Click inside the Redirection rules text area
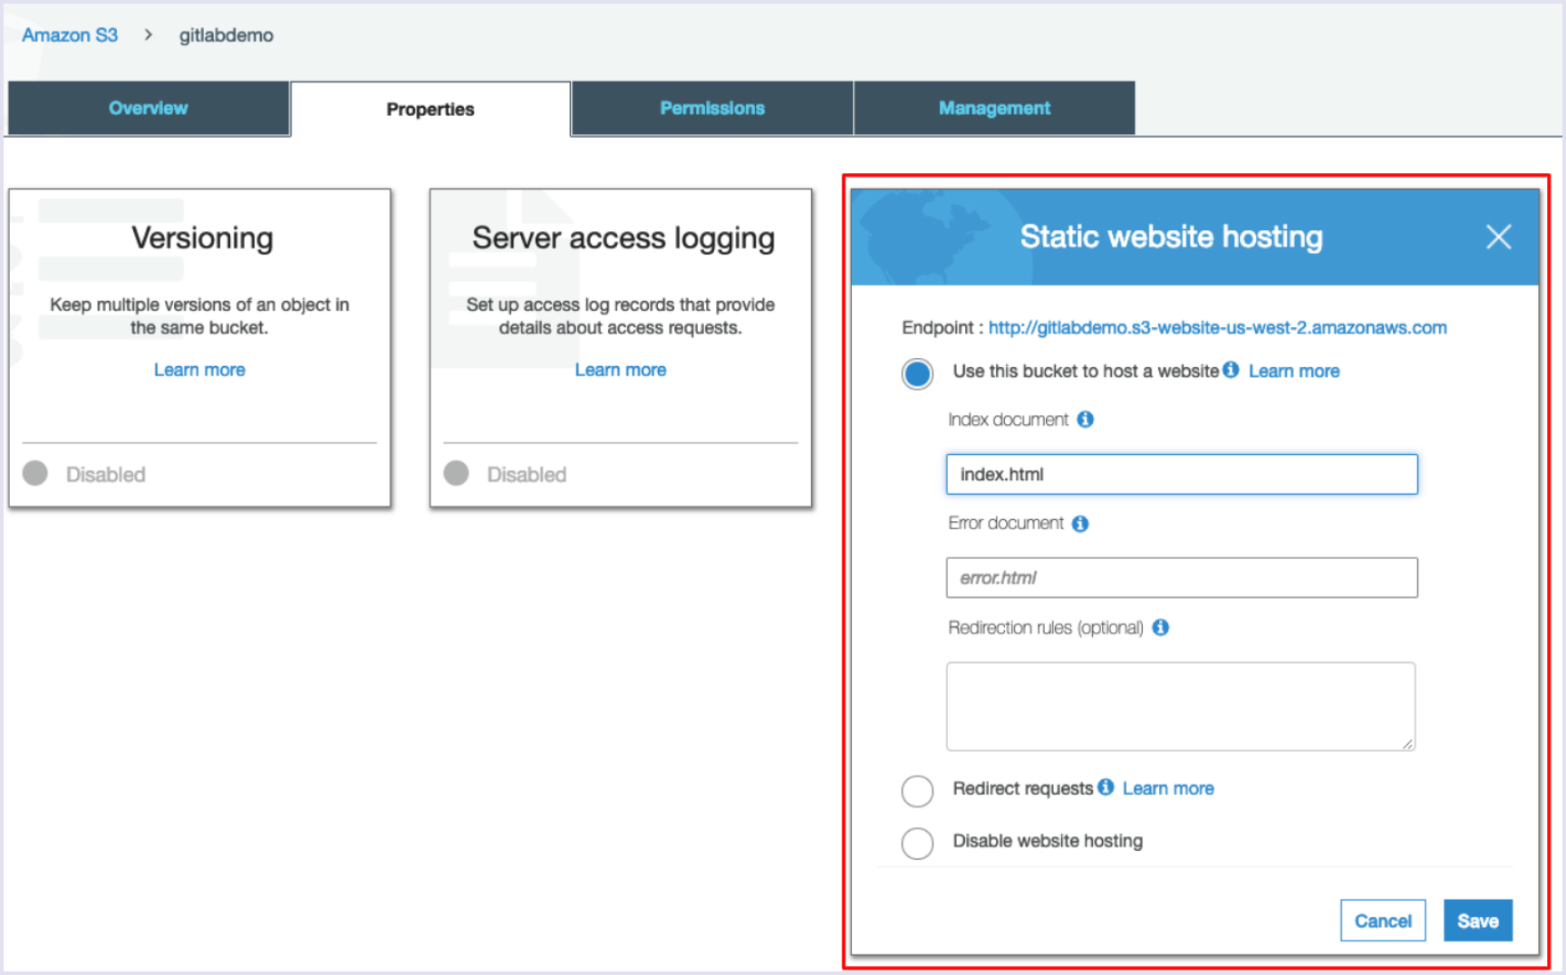This screenshot has width=1566, height=975. 1181,706
